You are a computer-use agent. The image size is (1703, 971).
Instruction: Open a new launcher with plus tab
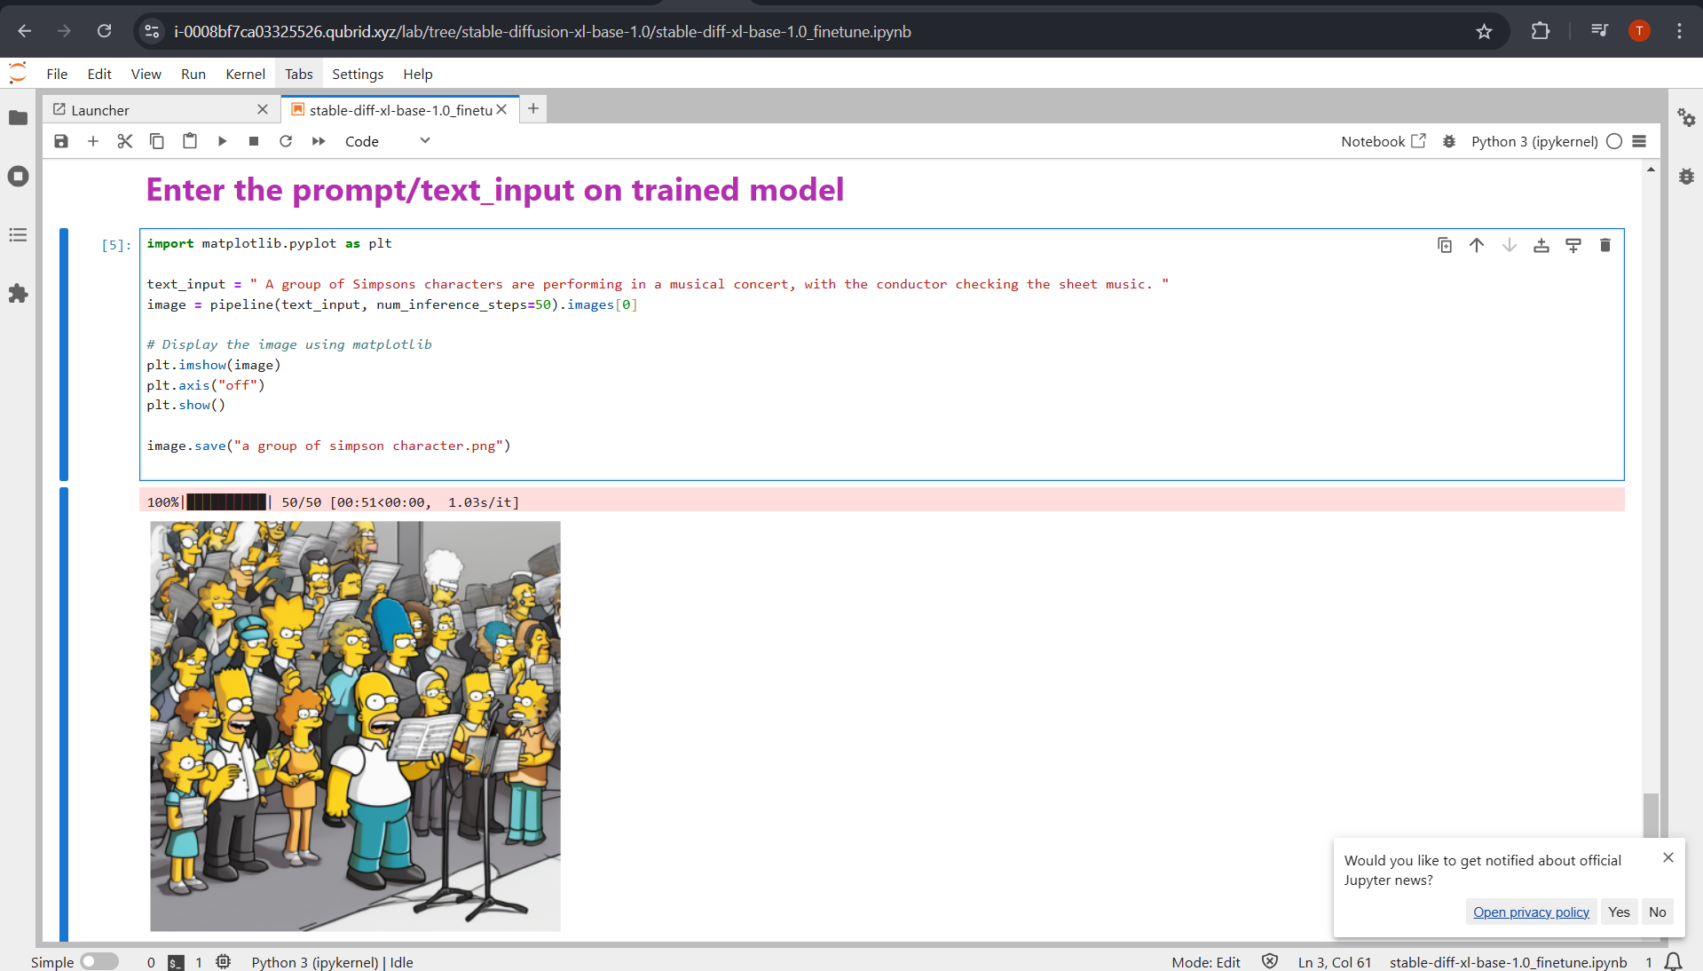[x=532, y=108]
